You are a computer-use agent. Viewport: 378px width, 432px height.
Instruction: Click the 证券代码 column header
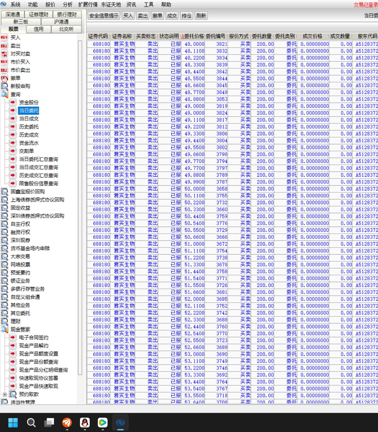click(x=98, y=36)
